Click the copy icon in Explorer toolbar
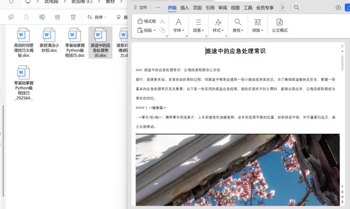The width and height of the screenshot is (350, 209). pos(11,17)
